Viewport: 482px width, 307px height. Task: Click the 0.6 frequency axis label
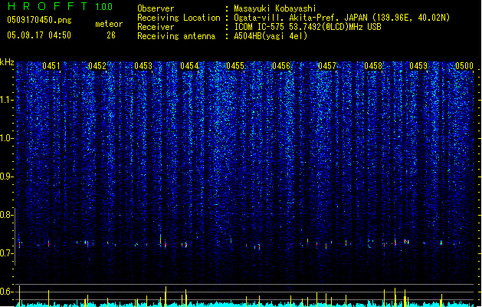(7, 292)
